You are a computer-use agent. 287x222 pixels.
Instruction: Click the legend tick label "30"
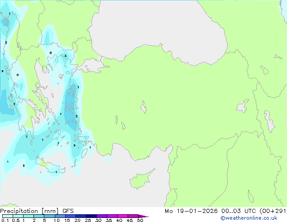pos(98,220)
